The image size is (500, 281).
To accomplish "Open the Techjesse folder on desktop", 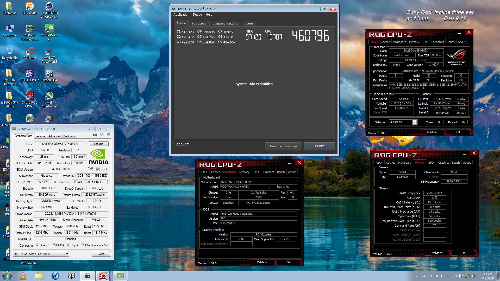I will (10, 8).
